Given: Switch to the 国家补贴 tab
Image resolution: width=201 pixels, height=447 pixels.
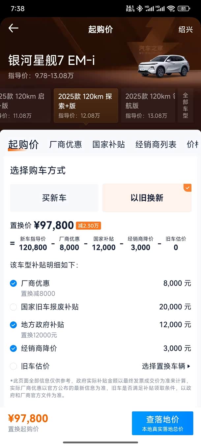Looking at the screenshot, I should pos(109,144).
